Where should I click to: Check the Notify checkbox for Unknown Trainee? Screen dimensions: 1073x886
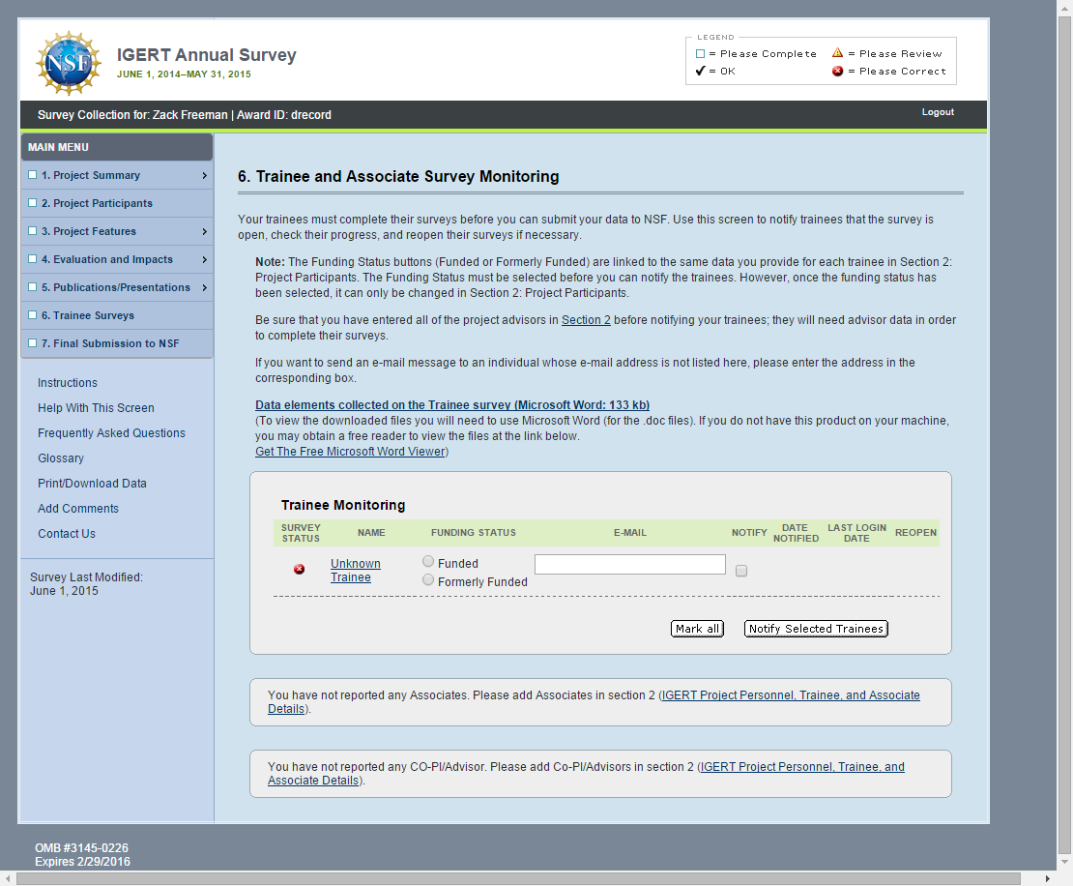click(741, 571)
